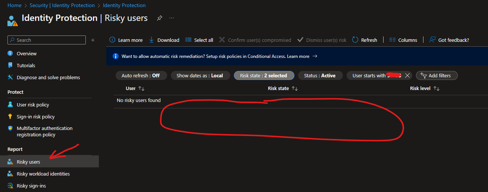Open Risk state 2 selected filter
Image resolution: width=488 pixels, height=192 pixels.
tap(264, 75)
